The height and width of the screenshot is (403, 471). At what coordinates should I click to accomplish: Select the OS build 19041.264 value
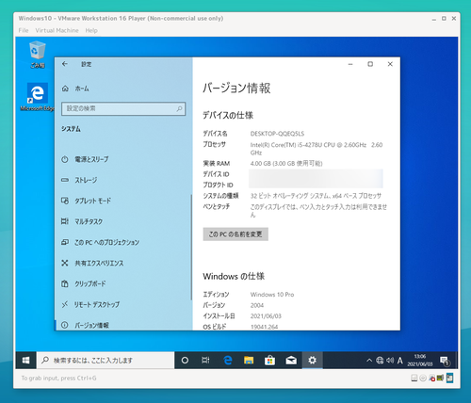coord(264,327)
